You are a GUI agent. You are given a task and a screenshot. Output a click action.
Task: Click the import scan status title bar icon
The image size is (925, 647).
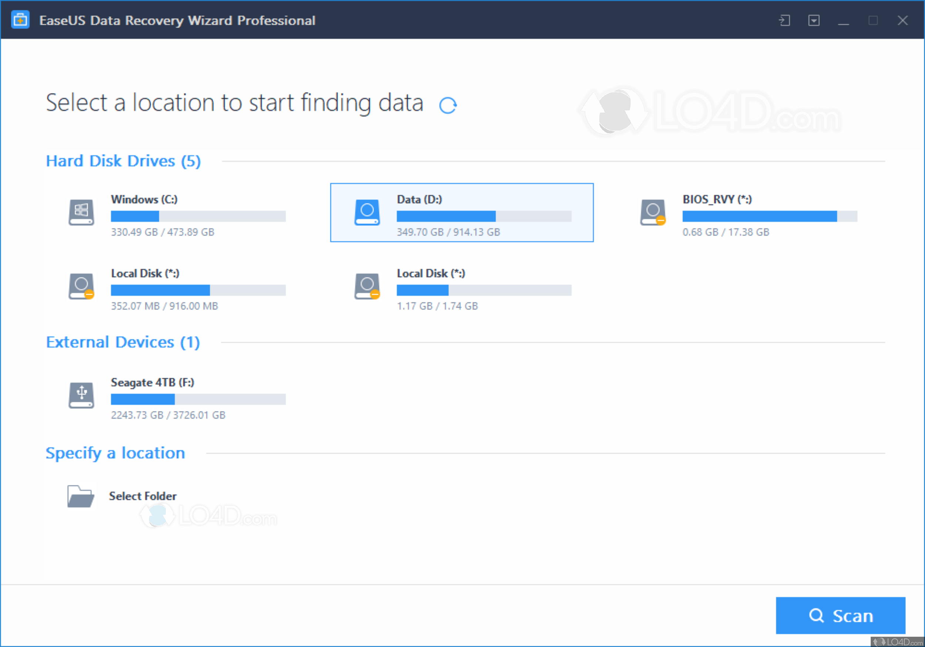(x=784, y=20)
